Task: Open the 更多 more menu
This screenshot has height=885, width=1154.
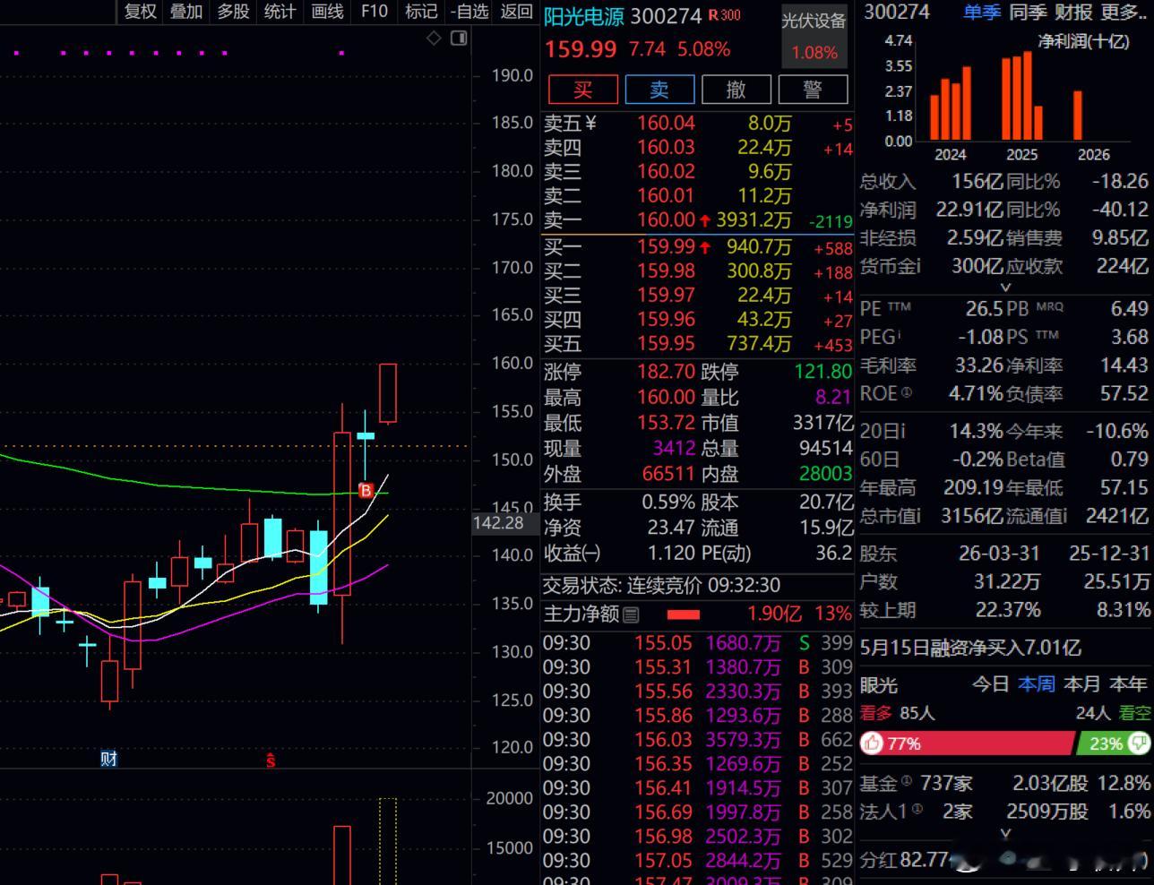Action: (x=1124, y=12)
